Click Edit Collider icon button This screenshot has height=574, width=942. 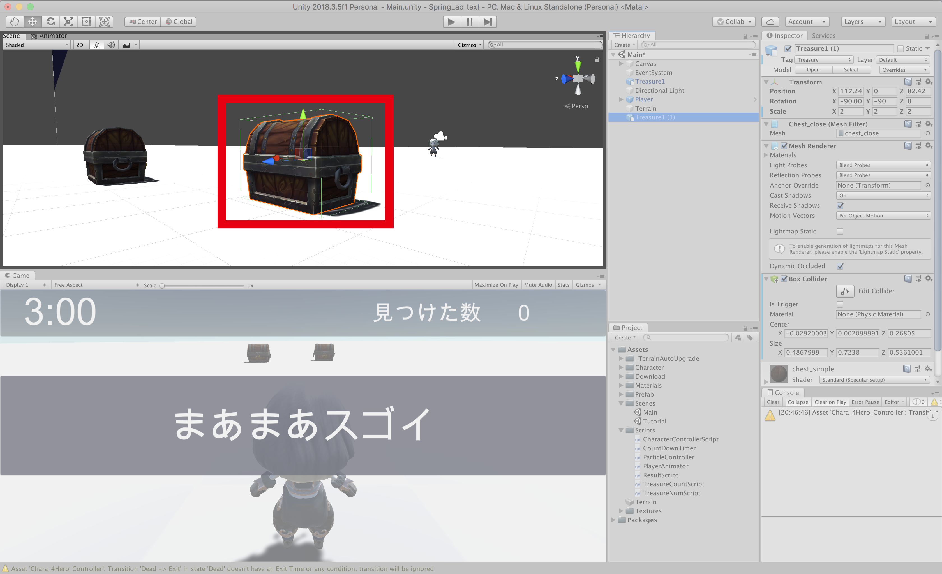click(845, 291)
